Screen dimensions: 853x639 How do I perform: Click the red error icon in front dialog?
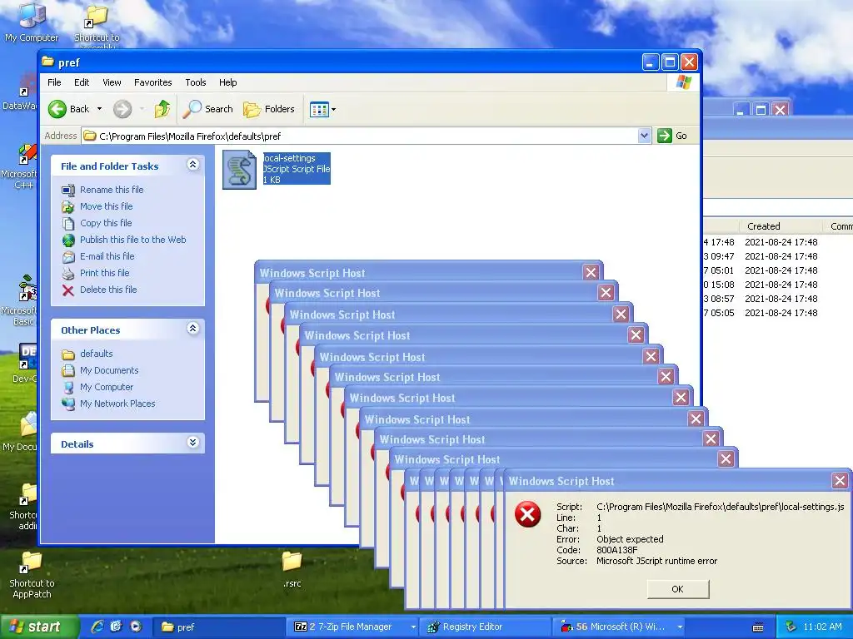click(x=527, y=514)
